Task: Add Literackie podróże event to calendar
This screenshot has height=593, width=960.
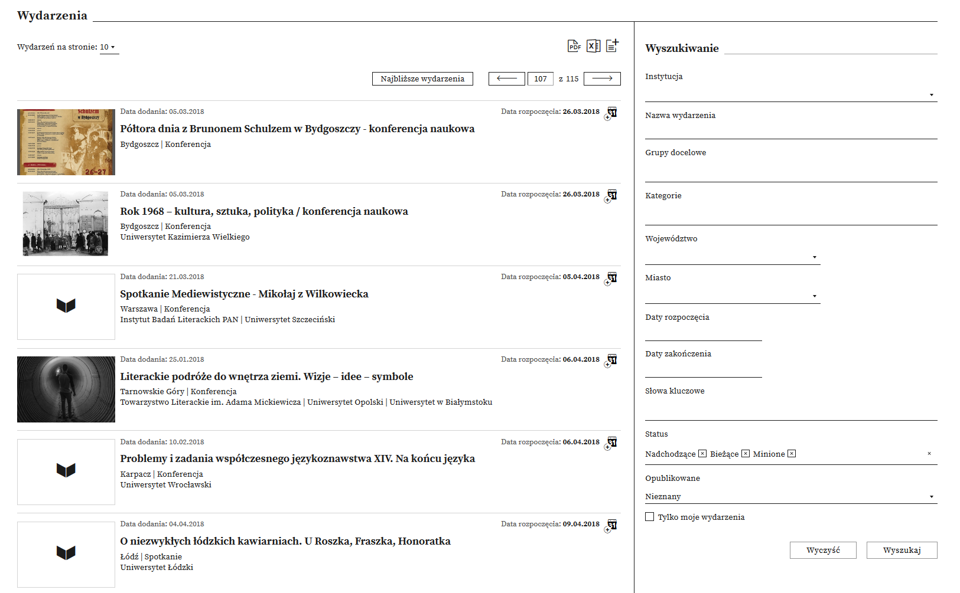Action: [611, 361]
